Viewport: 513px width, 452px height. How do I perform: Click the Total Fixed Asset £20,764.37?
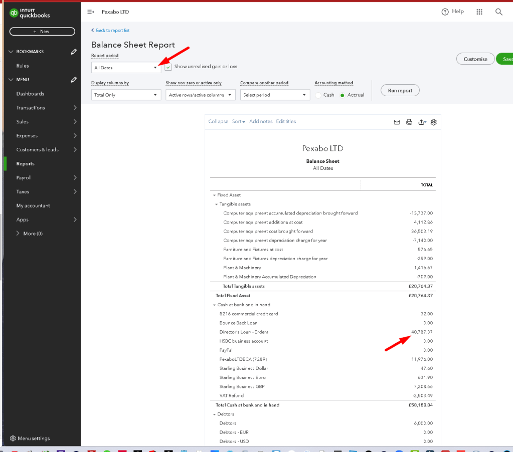pos(420,296)
